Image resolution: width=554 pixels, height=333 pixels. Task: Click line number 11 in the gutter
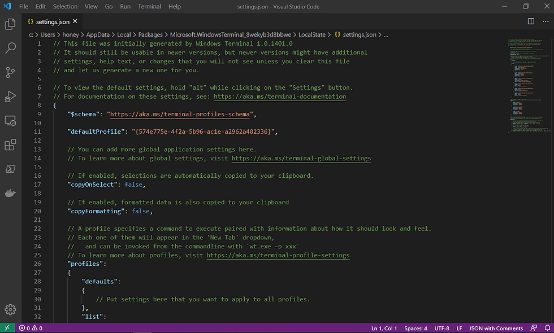[x=37, y=132]
